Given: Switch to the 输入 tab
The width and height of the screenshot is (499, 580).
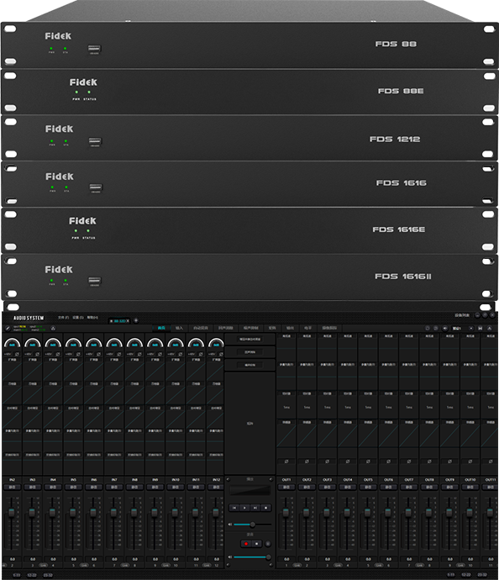Looking at the screenshot, I should 179,328.
